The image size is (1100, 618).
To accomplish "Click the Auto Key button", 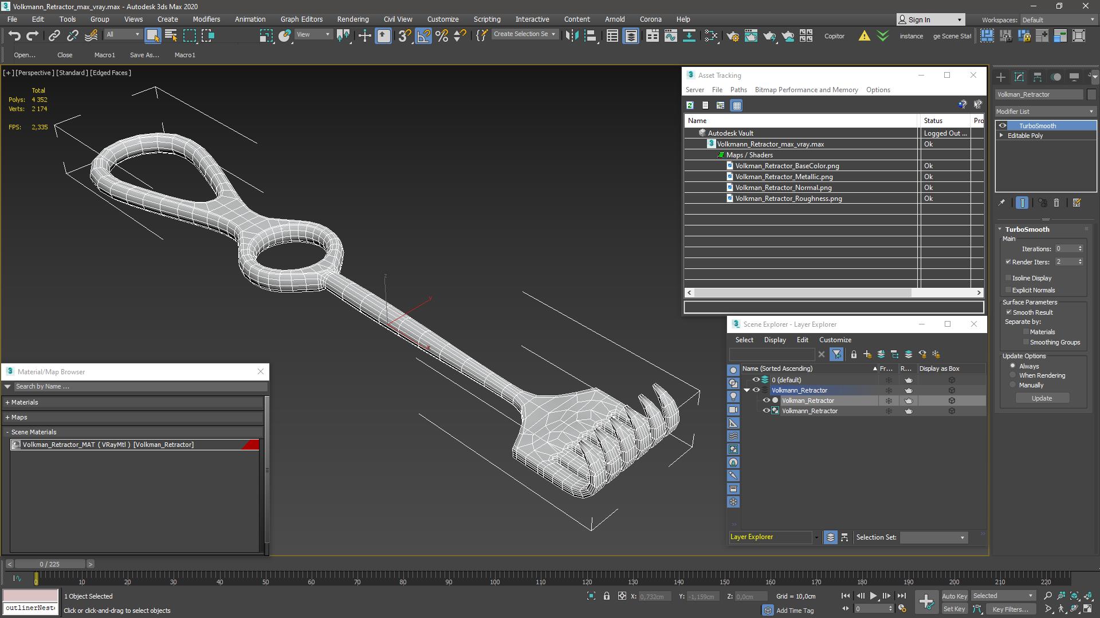I will [954, 596].
